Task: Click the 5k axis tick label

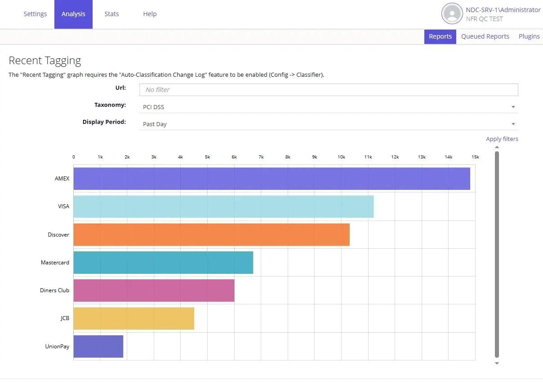Action: pos(207,157)
